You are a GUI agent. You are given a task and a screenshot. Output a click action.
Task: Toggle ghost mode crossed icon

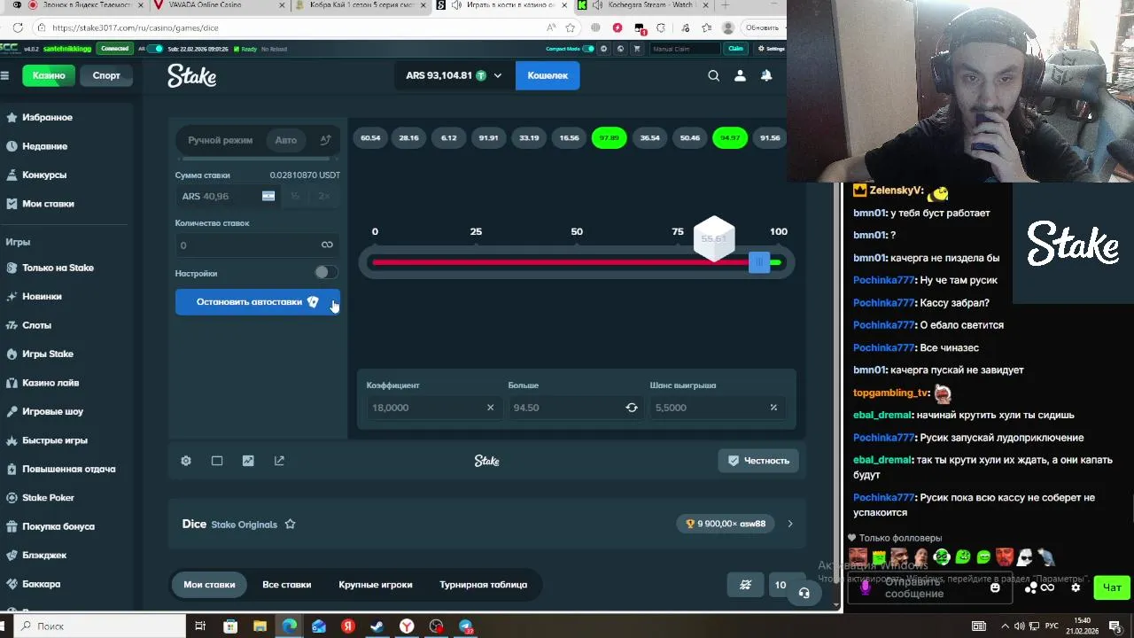pos(745,585)
